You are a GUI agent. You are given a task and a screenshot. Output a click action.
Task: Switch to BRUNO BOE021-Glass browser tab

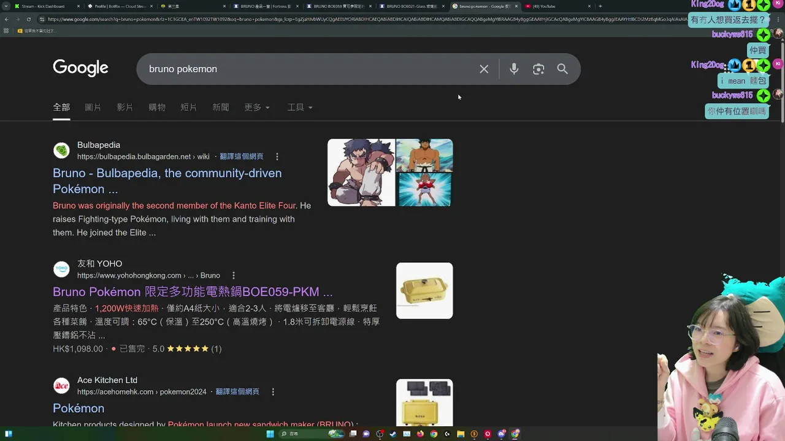(x=411, y=6)
